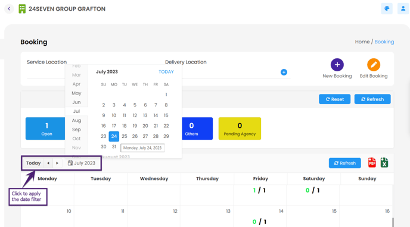Click the Refresh button beside the PDF icon

[344, 163]
